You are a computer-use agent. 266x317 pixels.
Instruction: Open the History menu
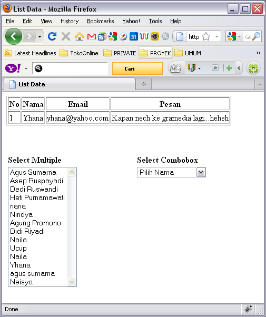70,21
